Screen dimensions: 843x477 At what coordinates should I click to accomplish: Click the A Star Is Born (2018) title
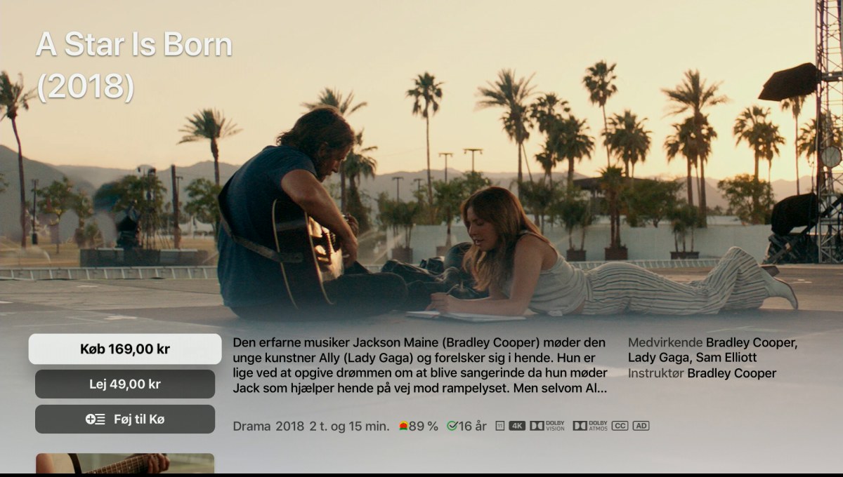(133, 65)
